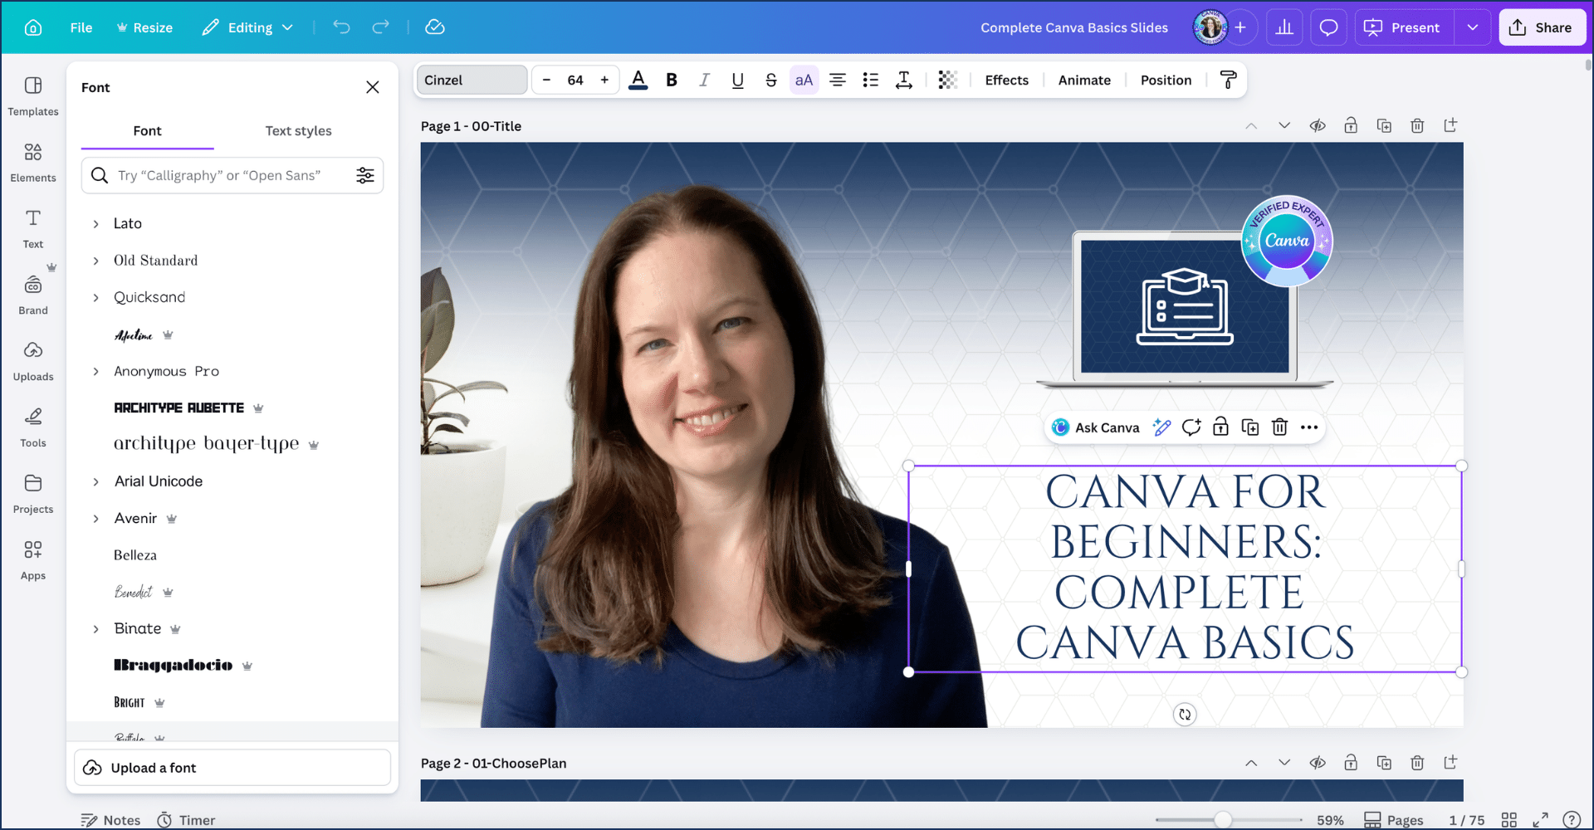
Task: Hide Page 1 using the eye icon
Action: [x=1318, y=126]
